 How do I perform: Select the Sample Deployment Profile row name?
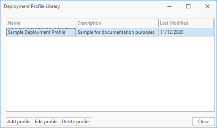click(36, 32)
